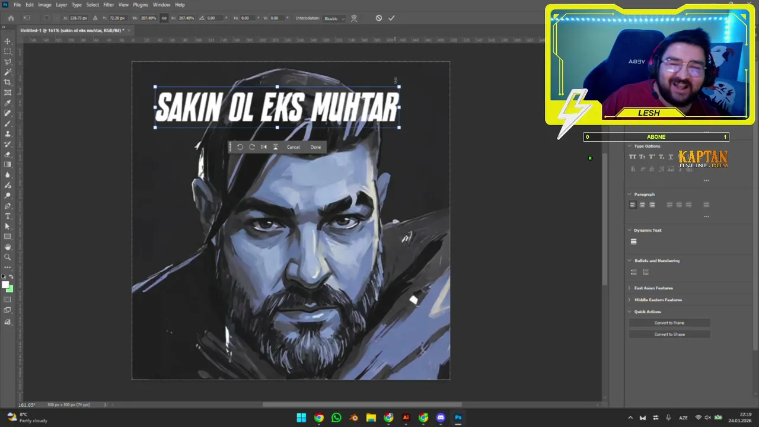
Task: Rotate counterclockwise in the floating transform bar
Action: pyautogui.click(x=240, y=147)
